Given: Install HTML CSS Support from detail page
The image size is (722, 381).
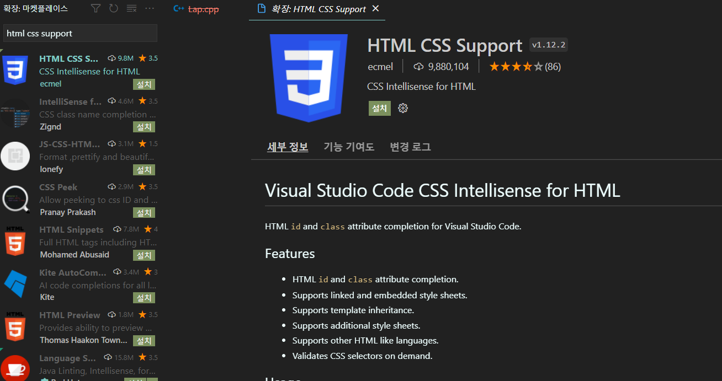Looking at the screenshot, I should point(380,108).
